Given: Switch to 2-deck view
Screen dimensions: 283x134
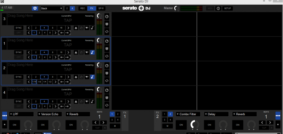Looking at the screenshot, I should click(67, 8).
